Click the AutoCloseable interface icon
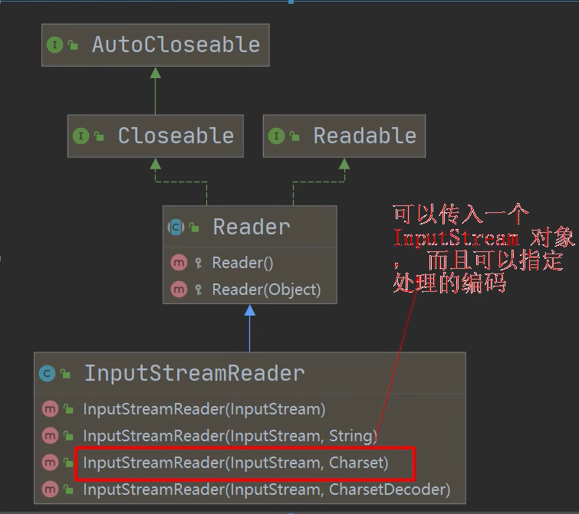The image size is (579, 514). (x=55, y=44)
